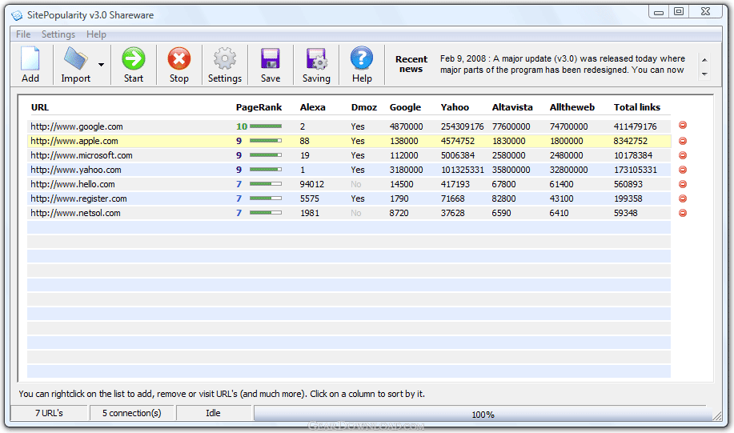Click Yahoo value 101325331
Screen dimensions: 734x433
pyautogui.click(x=462, y=170)
